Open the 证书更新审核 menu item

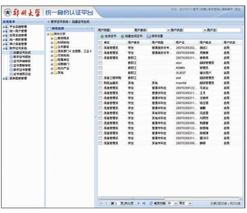pos(22,65)
